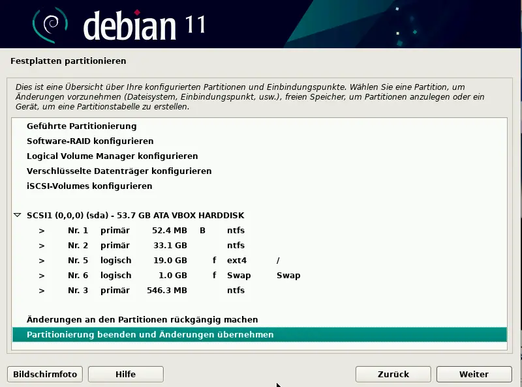Click the arrow beside partition Nr. 3
The height and width of the screenshot is (387, 522).
42,291
